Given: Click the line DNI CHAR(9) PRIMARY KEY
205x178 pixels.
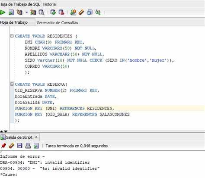Looking at the screenshot, I should [x=54, y=42].
